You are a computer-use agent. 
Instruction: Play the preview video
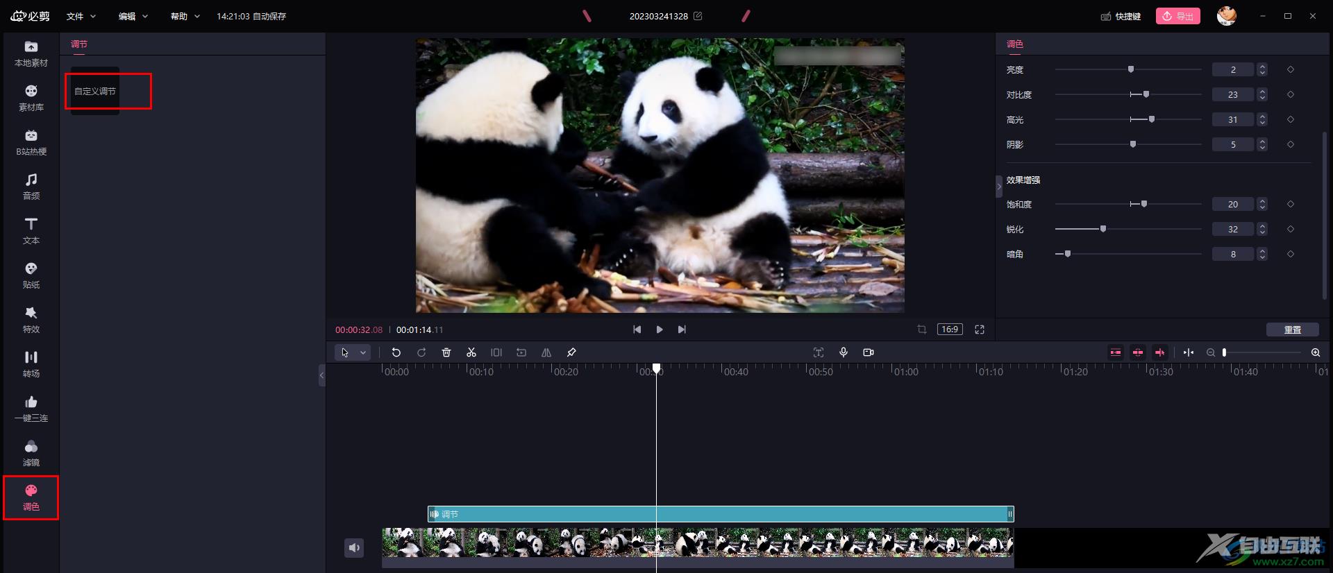coord(660,330)
